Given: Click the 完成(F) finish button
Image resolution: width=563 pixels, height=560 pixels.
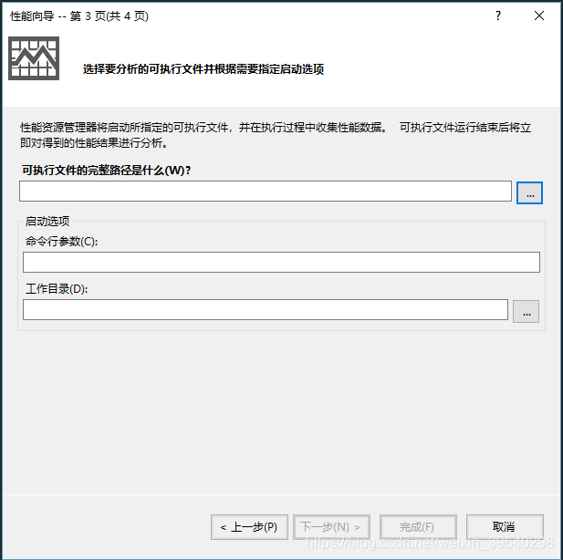Looking at the screenshot, I should (418, 527).
